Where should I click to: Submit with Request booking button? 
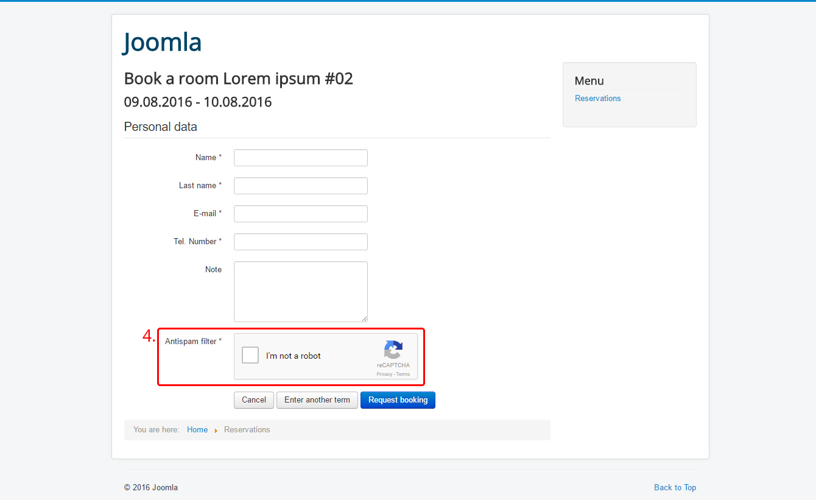pos(398,400)
